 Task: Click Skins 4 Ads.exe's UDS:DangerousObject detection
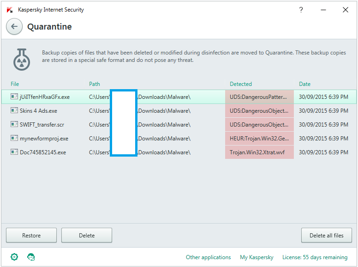(259, 111)
